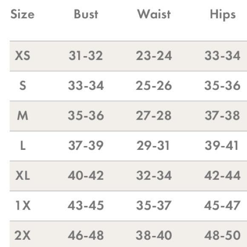The image size is (247, 247).
Task: Click the Hips column header
Action: pyautogui.click(x=223, y=15)
